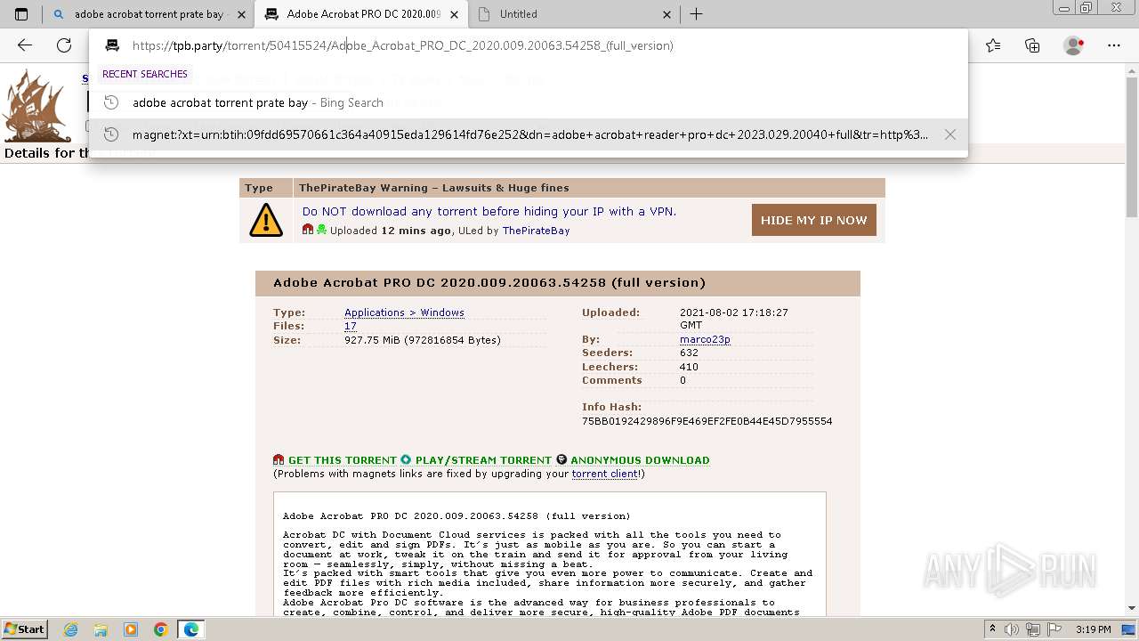Switch to the Adobe Acrobat PRO DC tab
The width and height of the screenshot is (1139, 641).
point(361,14)
